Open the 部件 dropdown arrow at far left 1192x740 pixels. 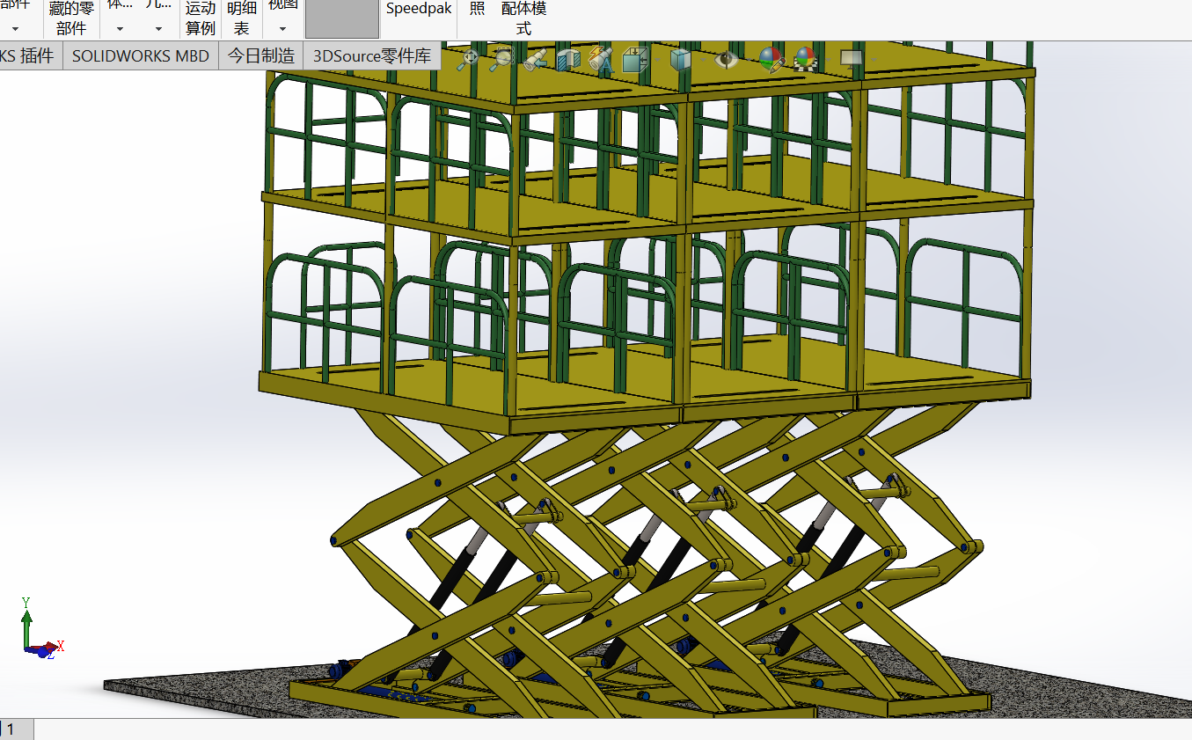pos(15,28)
